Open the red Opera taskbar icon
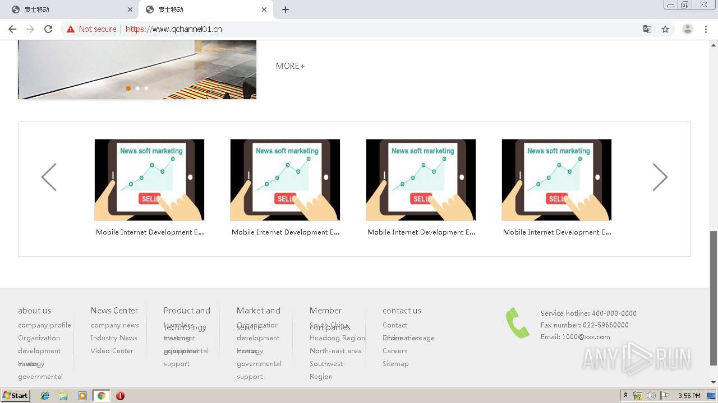The height and width of the screenshot is (403, 718). pos(120,396)
